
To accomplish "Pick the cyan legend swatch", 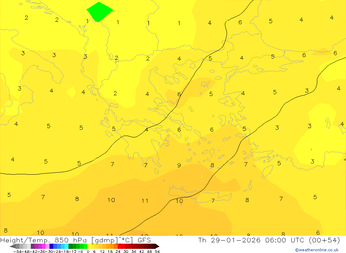I will [67, 246].
